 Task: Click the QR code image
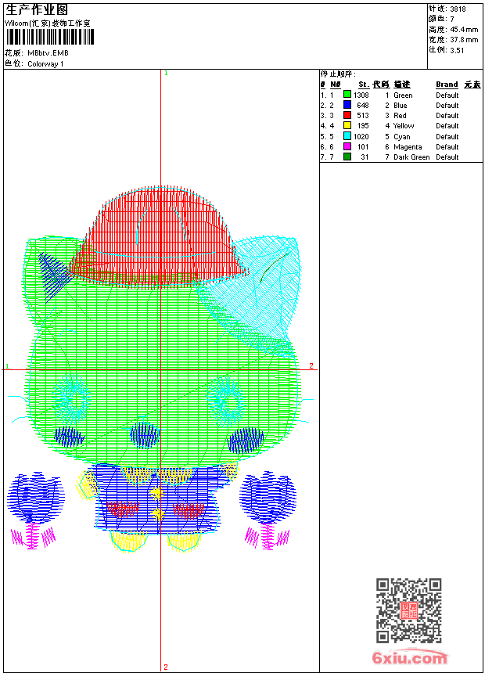[x=409, y=610]
